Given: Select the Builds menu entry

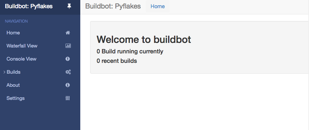Looking at the screenshot, I should pyautogui.click(x=13, y=72).
